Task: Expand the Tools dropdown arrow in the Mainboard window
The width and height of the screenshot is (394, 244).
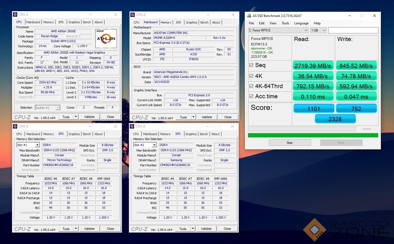Action: pyautogui.click(x=193, y=117)
